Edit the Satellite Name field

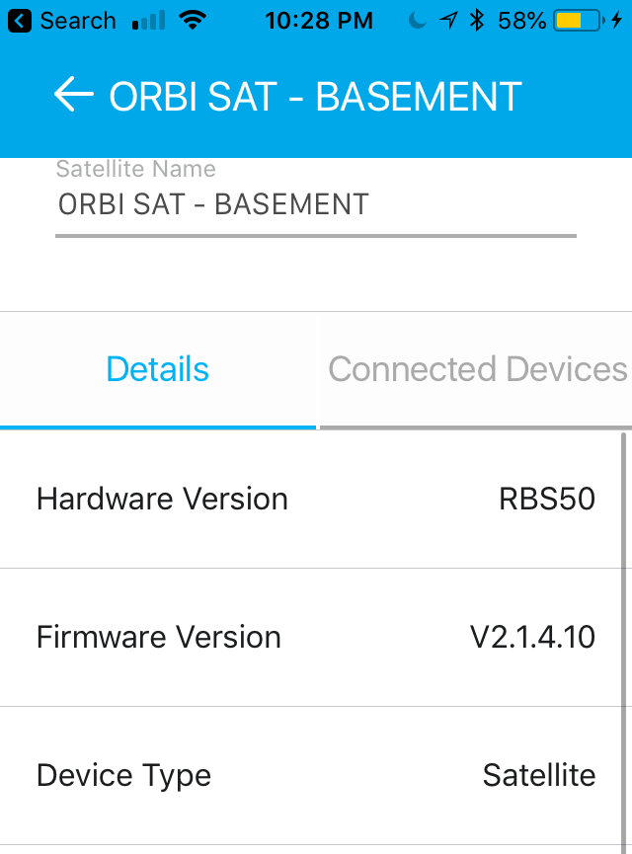tap(315, 204)
